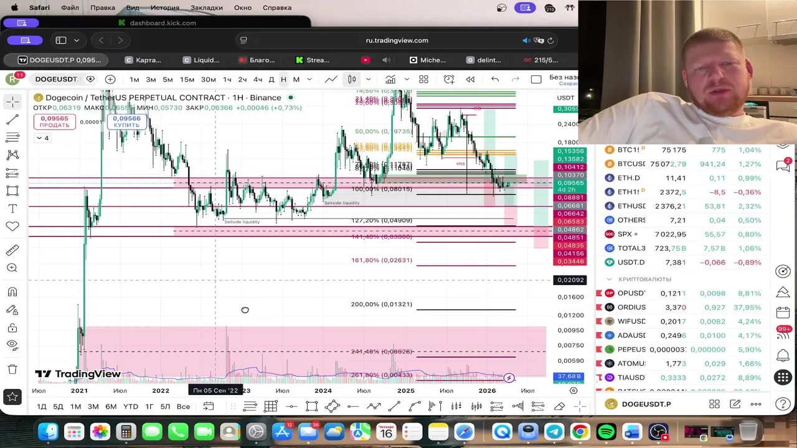Image resolution: width=797 pixels, height=448 pixels.
Task: Select the Zoom in tool
Action: [x=12, y=268]
